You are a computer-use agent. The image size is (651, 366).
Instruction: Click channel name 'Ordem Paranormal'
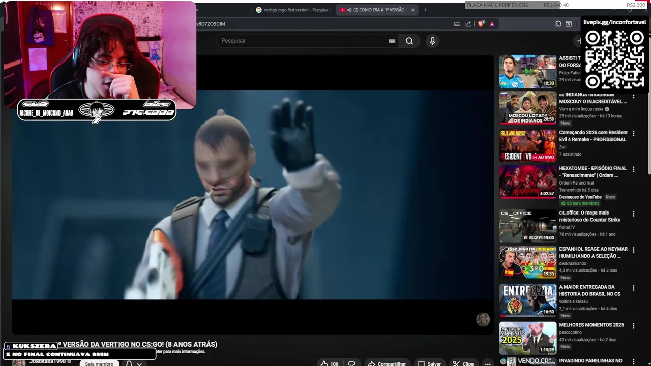tap(576, 183)
